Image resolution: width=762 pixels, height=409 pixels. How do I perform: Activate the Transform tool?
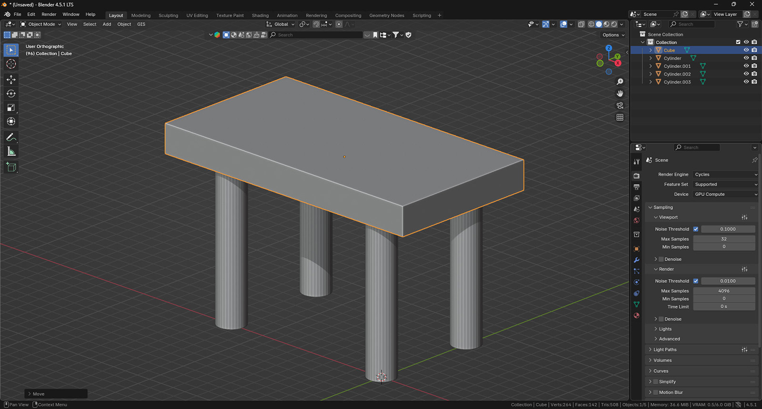coord(11,122)
